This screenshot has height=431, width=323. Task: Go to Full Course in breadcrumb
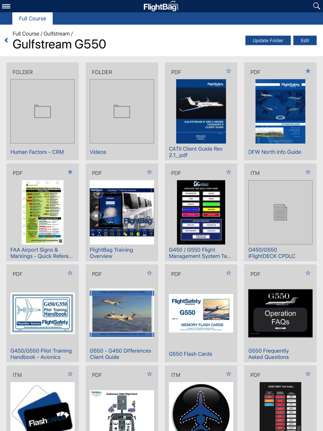[26, 34]
